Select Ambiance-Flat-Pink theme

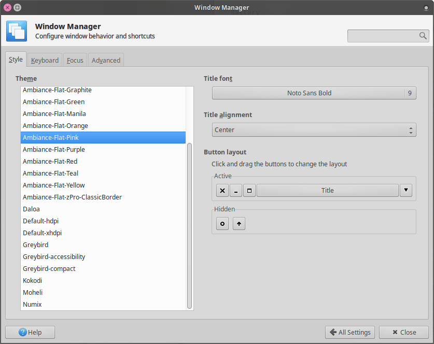click(103, 137)
